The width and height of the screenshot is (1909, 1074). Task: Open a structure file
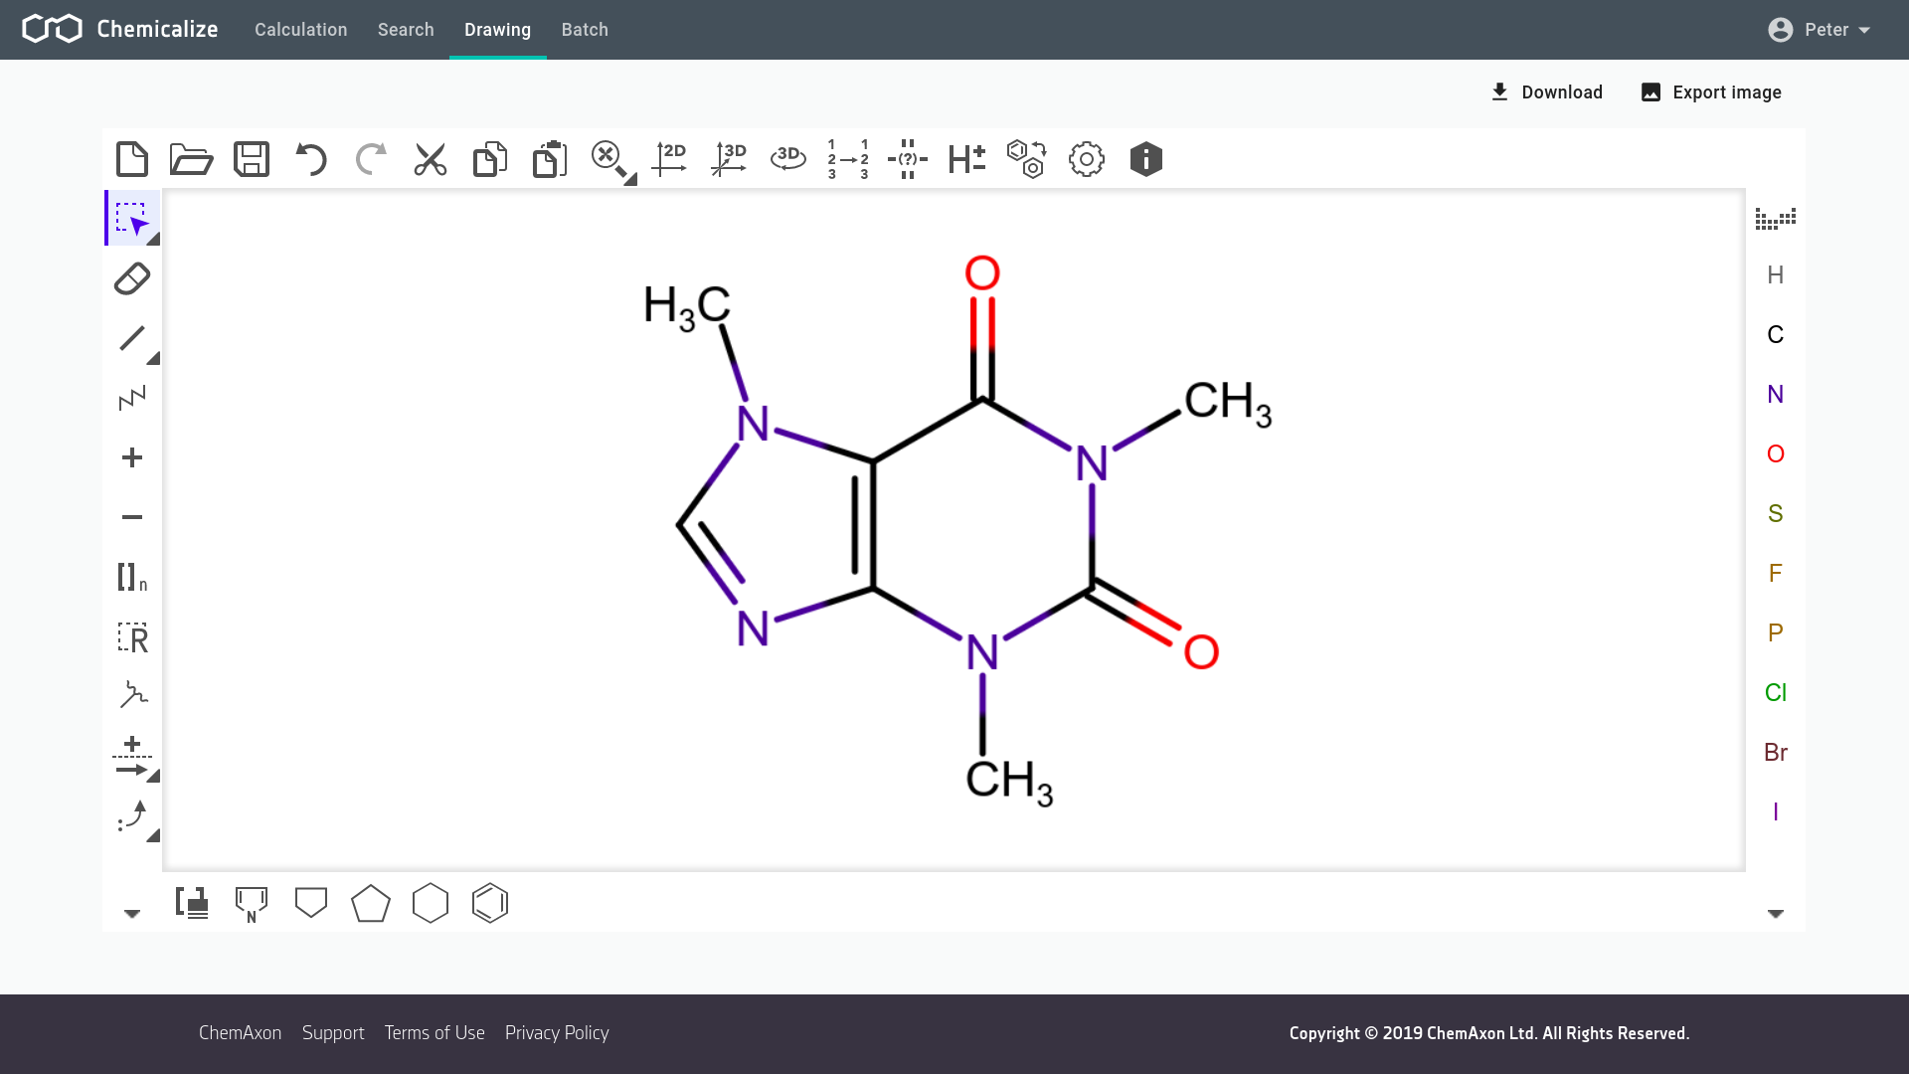[192, 159]
